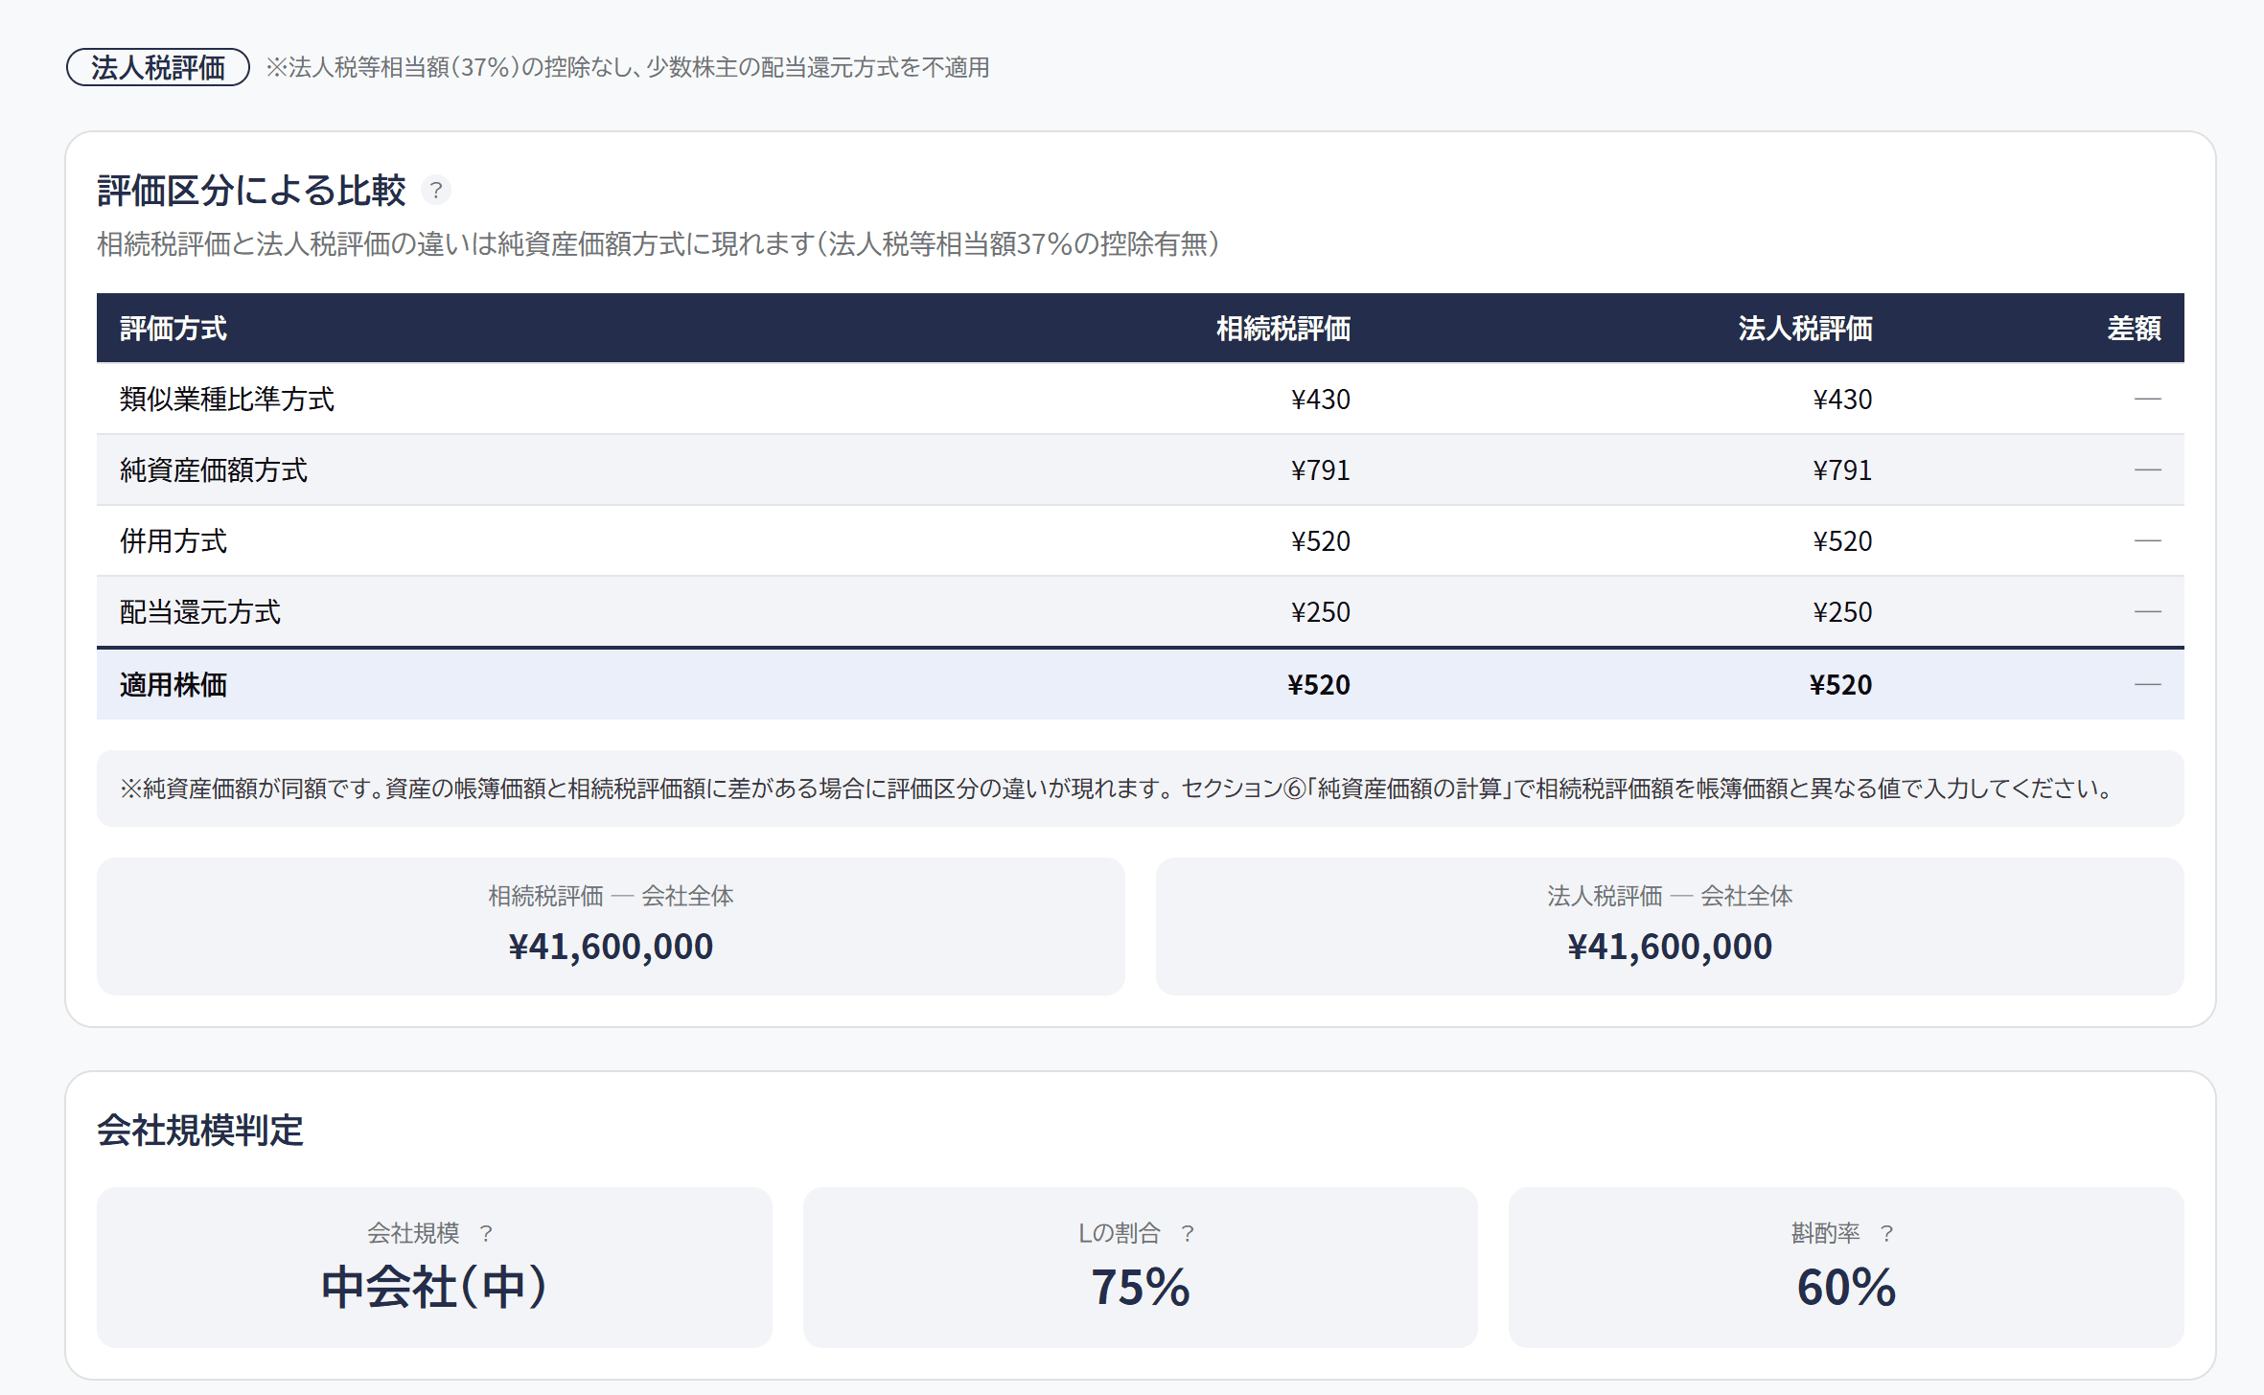The image size is (2264, 1395).
Task: Select the 法人税評価 table column header
Action: [x=1805, y=329]
